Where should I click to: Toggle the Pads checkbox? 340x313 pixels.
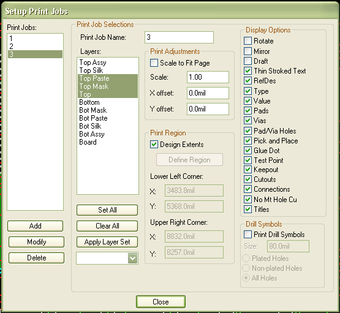(x=247, y=110)
